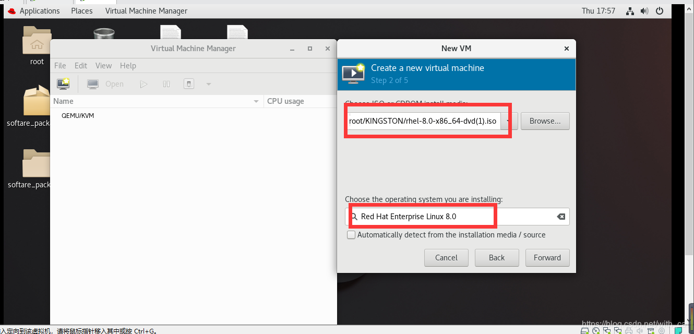Viewport: 694px width, 334px height.
Task: Click the first VMware network adapter status icon
Action: point(607,330)
